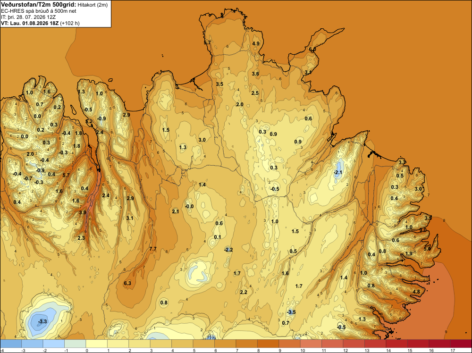Click the line 'EC-HRES spá brúuð á 500m net'
The image size is (472, 353).
click(39, 11)
